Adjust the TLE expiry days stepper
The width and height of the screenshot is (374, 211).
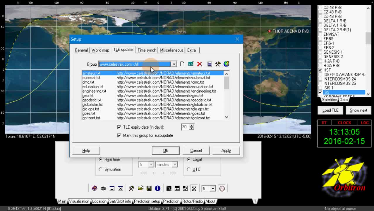click(191, 127)
